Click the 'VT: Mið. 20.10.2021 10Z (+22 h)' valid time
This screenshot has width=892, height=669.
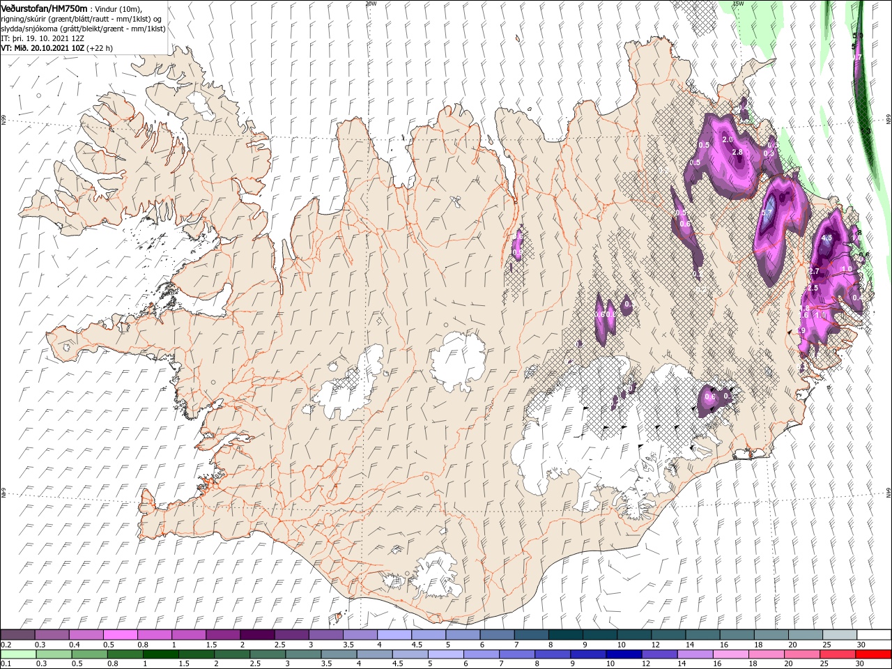pos(57,48)
